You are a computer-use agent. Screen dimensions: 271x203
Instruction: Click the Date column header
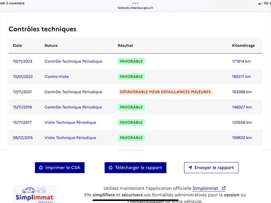[x=18, y=45]
